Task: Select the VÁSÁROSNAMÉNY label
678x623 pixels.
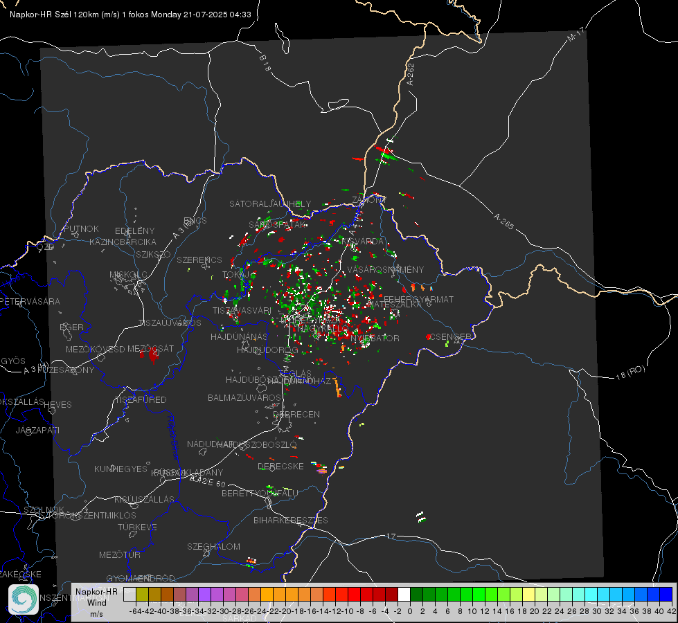Action: (386, 270)
